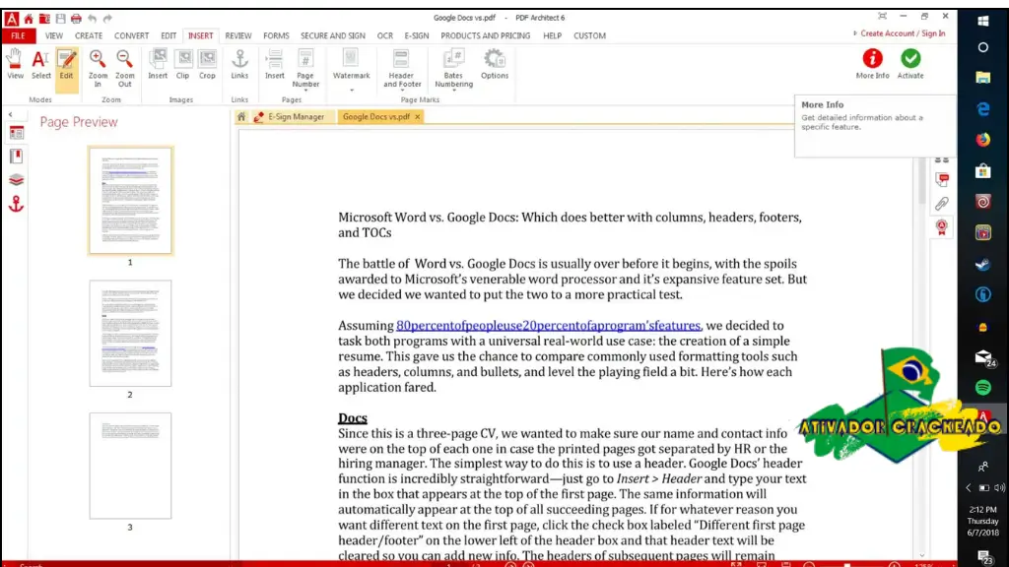Screen dimensions: 1009x567
Task: Click the Redo arrow
Action: 107,18
